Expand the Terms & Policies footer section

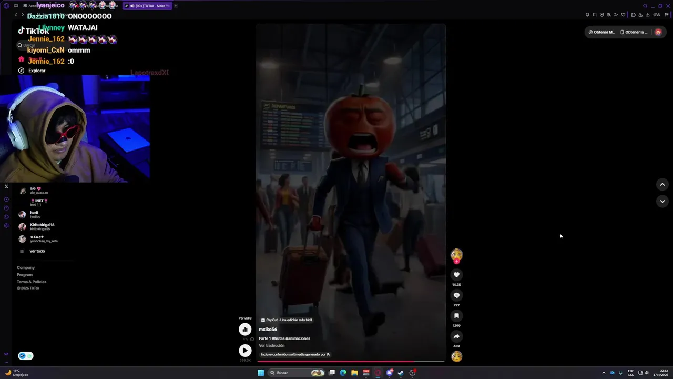[32, 282]
